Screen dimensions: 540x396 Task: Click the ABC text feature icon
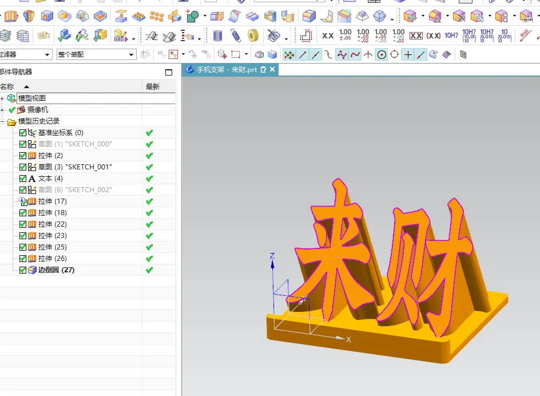(120, 35)
